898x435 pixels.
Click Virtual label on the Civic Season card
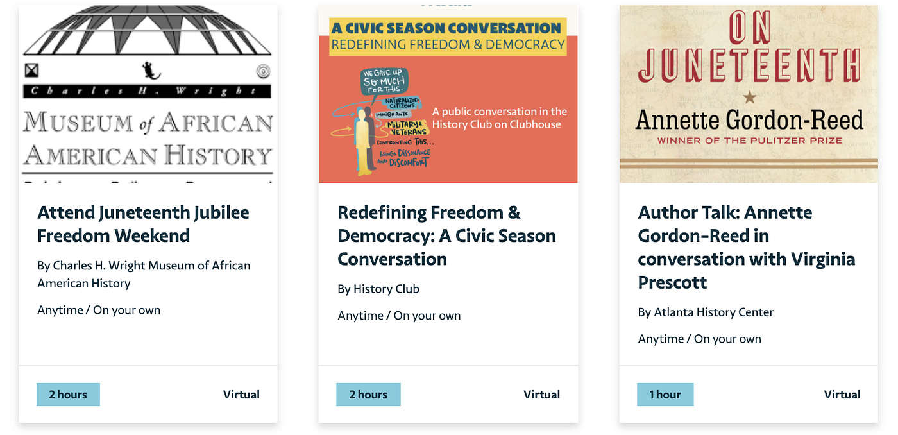click(x=541, y=395)
